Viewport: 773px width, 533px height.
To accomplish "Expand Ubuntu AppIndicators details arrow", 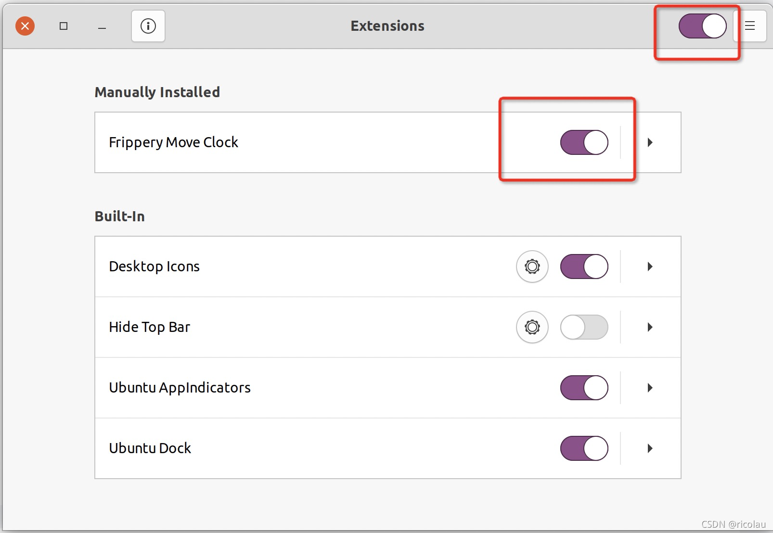I will click(x=650, y=388).
